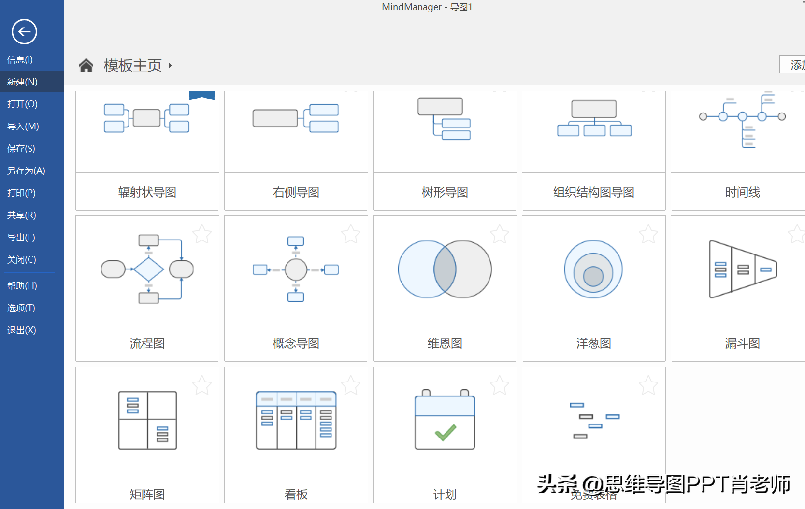Favorite the 看板 template with its star

tap(351, 385)
